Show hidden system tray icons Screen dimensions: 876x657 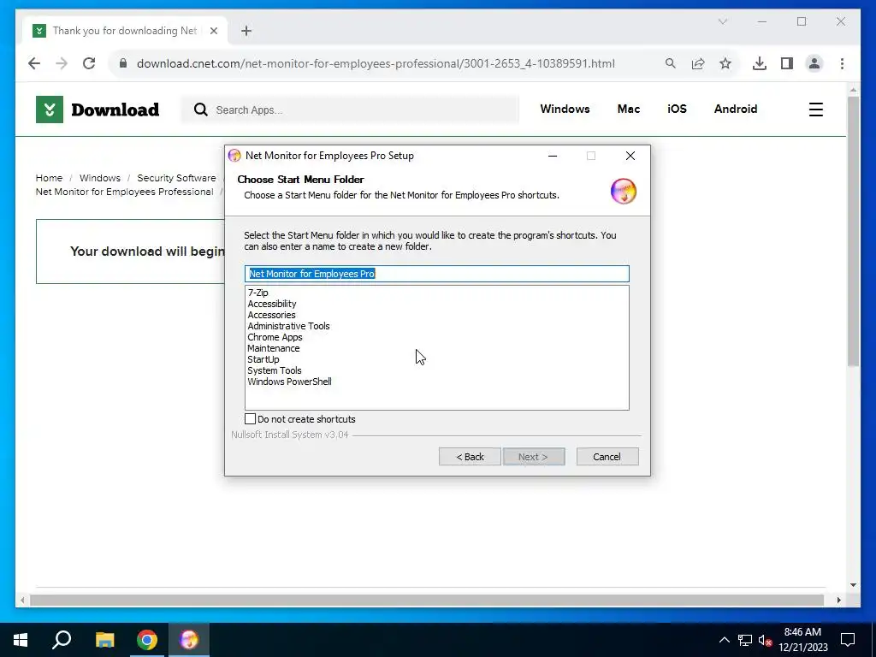click(724, 640)
